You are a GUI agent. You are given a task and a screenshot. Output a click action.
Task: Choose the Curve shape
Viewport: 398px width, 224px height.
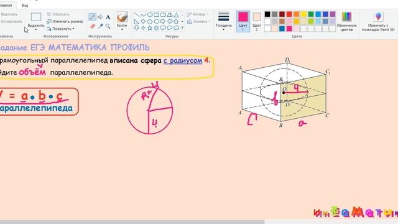pyautogui.click(x=143, y=15)
